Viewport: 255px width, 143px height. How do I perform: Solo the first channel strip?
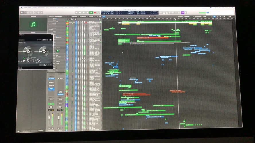click(52, 128)
